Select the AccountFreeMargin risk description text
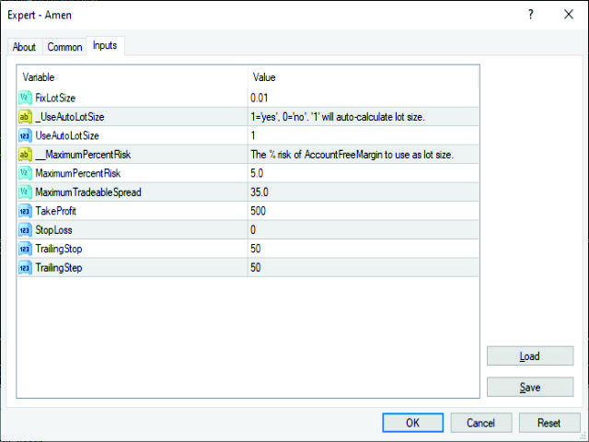589x442 pixels. pos(352,155)
